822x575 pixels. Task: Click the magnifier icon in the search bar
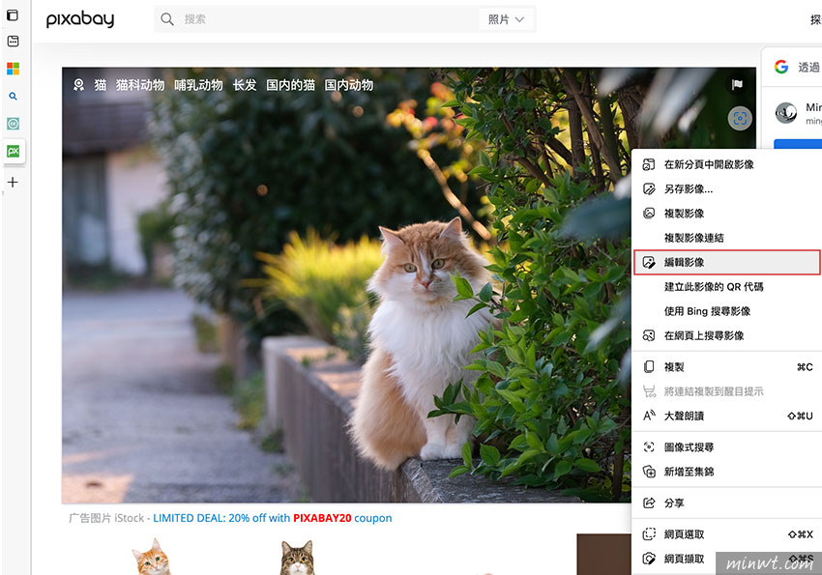(x=167, y=19)
